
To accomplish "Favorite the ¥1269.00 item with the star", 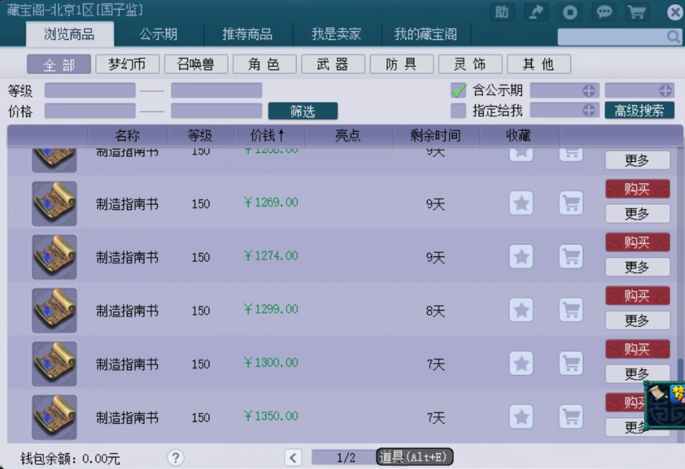I will pyautogui.click(x=521, y=203).
